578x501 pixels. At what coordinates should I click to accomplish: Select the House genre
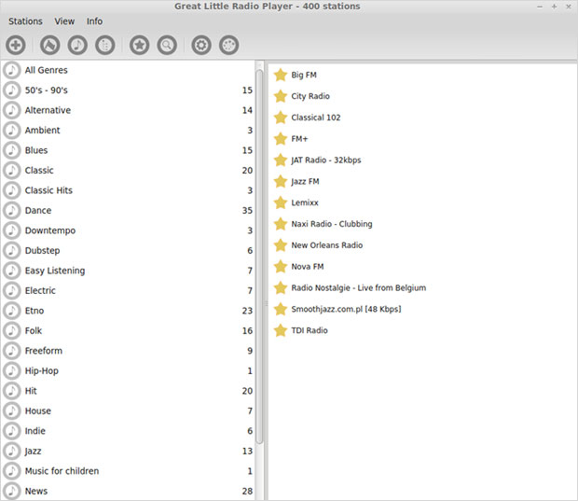click(128, 411)
